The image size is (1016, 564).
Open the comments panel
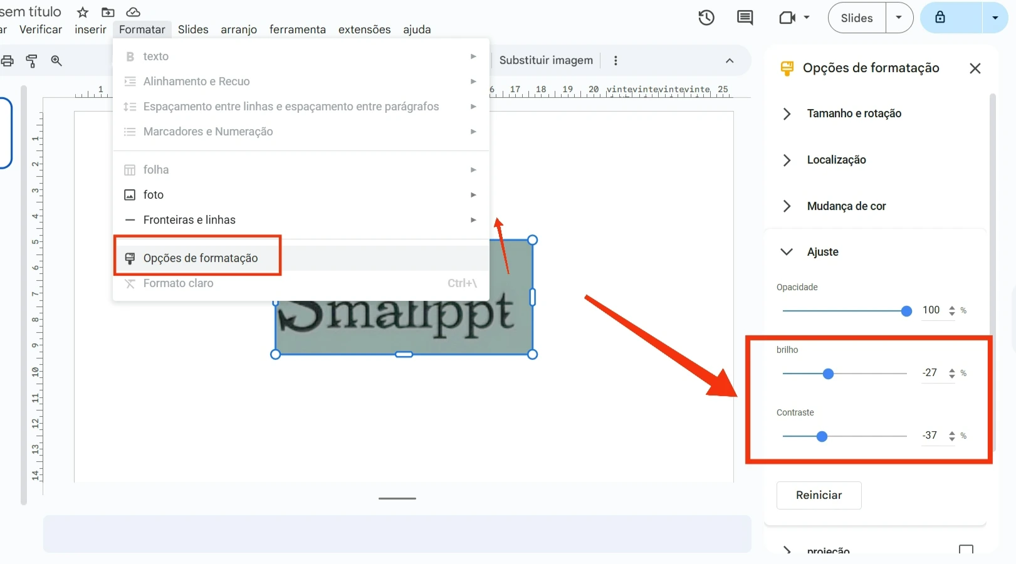pos(744,18)
